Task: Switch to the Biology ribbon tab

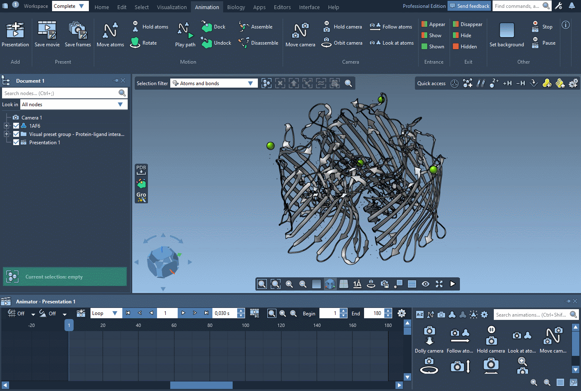Action: point(236,7)
